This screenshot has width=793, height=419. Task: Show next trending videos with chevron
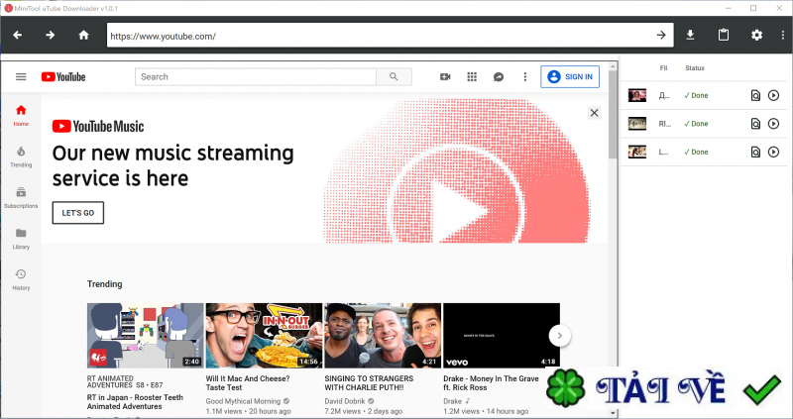point(559,336)
